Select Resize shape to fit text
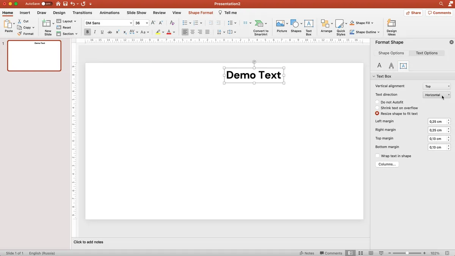The width and height of the screenshot is (455, 256). click(377, 113)
